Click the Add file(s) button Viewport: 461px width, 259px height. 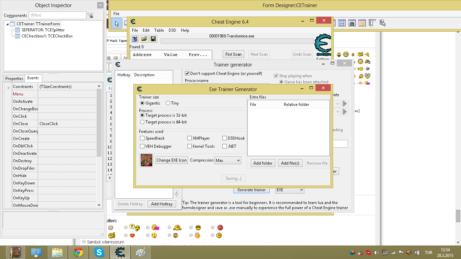[290, 163]
